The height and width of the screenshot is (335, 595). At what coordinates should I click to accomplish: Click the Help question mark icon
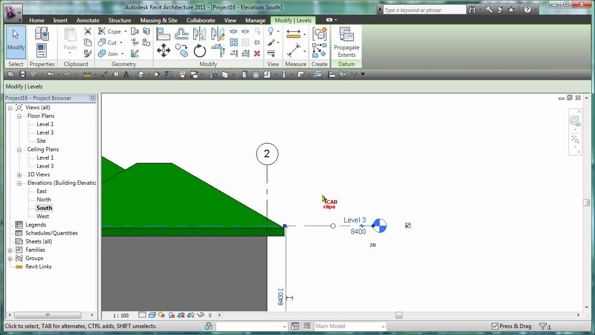pos(528,9)
